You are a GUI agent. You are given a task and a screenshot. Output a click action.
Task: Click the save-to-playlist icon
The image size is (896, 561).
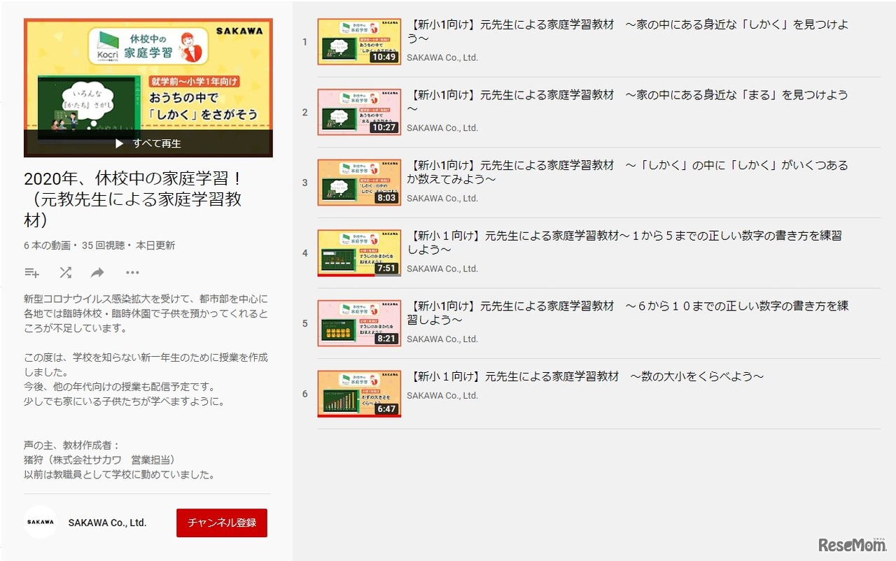tap(31, 272)
